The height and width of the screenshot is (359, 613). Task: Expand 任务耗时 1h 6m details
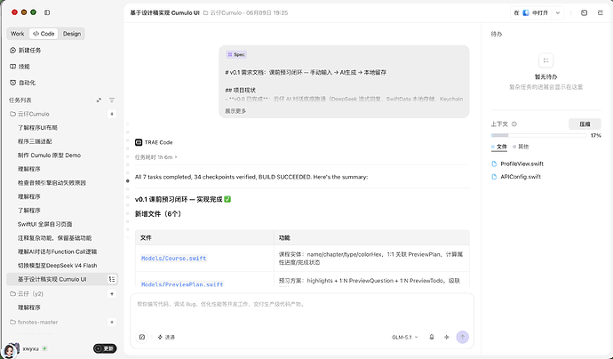155,157
